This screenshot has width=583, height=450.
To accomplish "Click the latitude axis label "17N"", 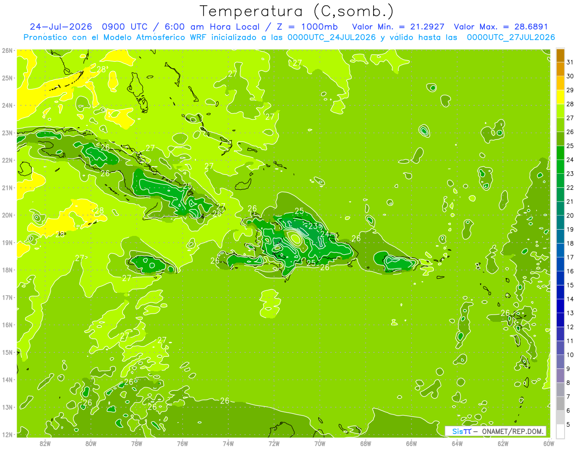I will pos(7,298).
